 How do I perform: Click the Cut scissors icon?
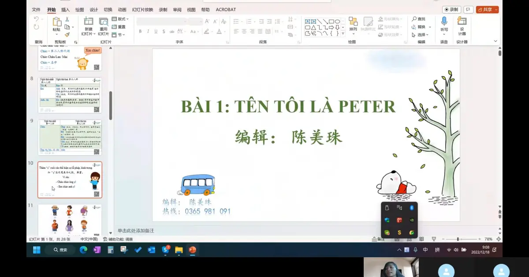tap(67, 19)
